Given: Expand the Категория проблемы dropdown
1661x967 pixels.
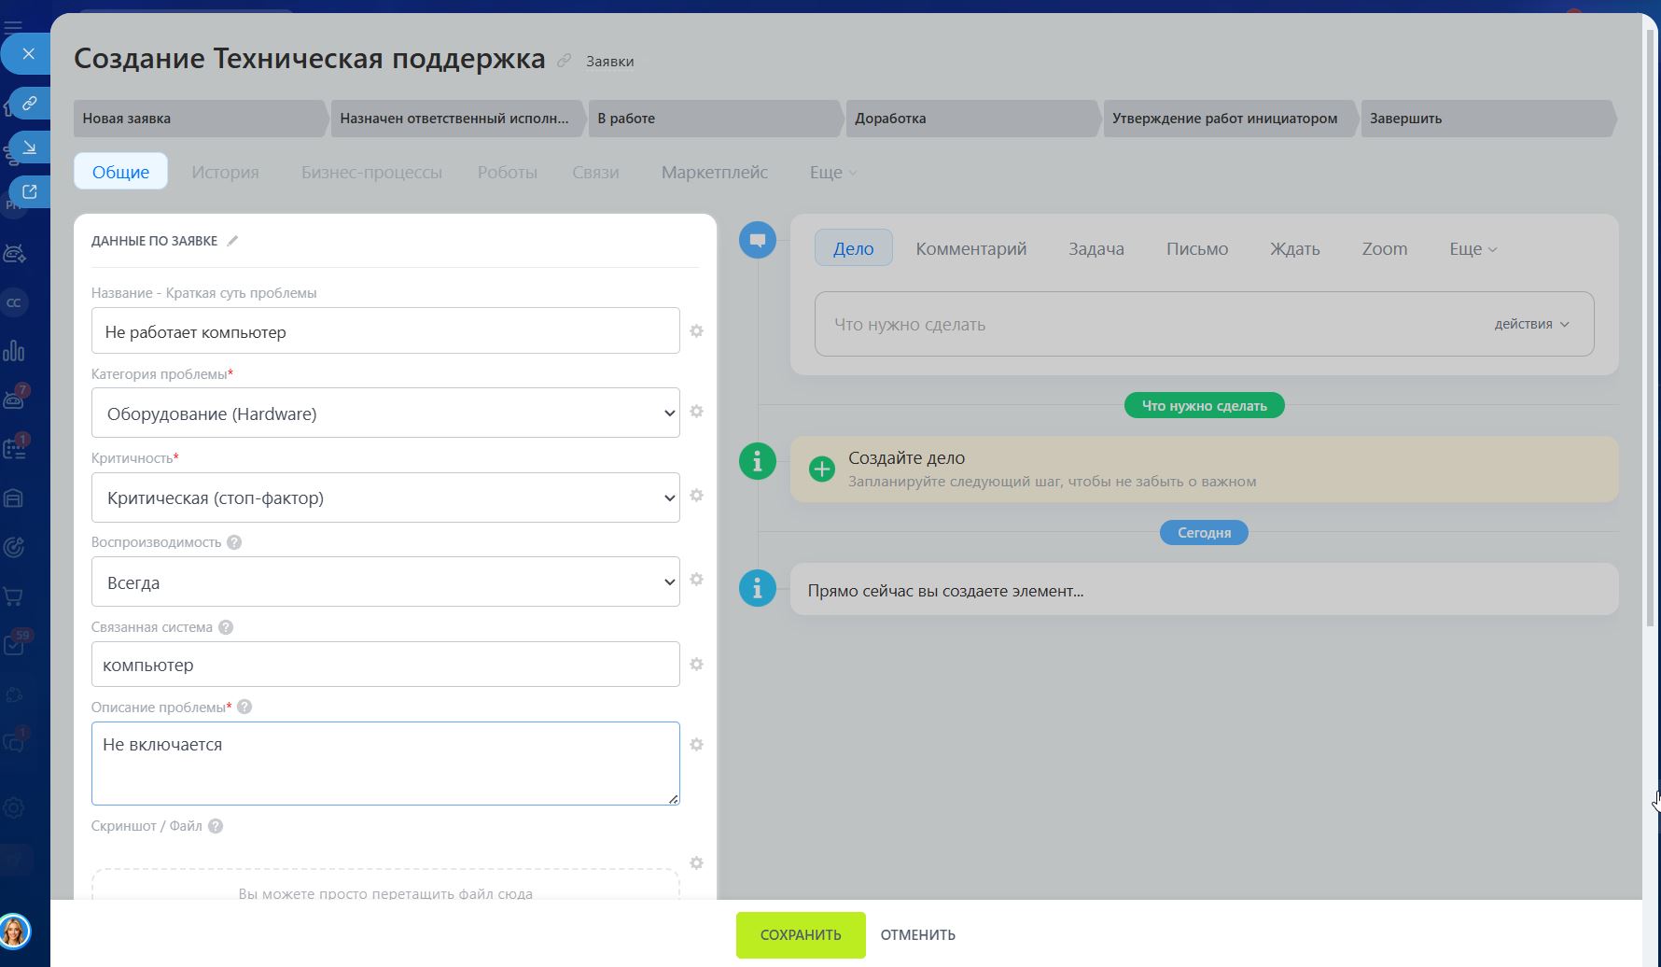Looking at the screenshot, I should (x=385, y=413).
